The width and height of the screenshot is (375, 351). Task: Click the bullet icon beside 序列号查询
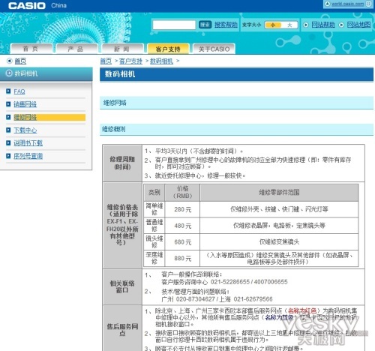click(x=8, y=156)
